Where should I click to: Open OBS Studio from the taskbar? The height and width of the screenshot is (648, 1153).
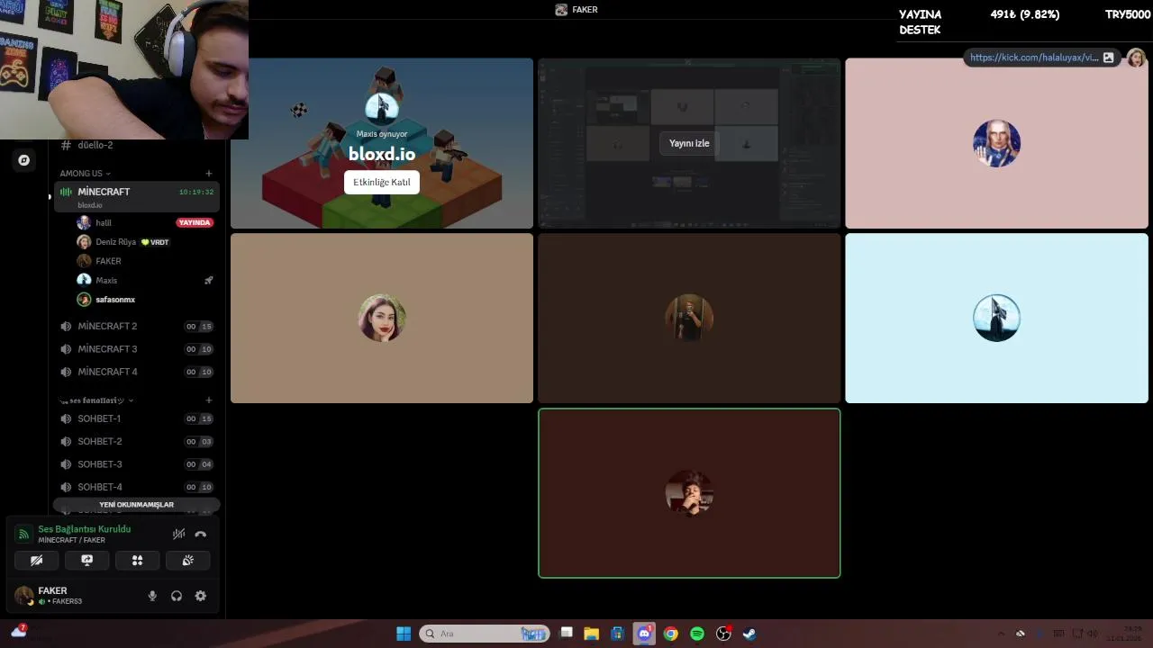(x=723, y=634)
